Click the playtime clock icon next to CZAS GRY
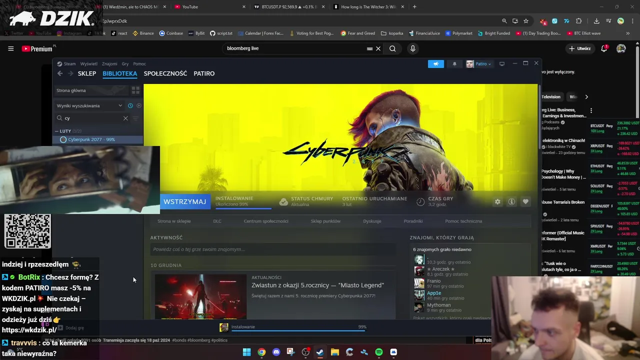 (420, 201)
